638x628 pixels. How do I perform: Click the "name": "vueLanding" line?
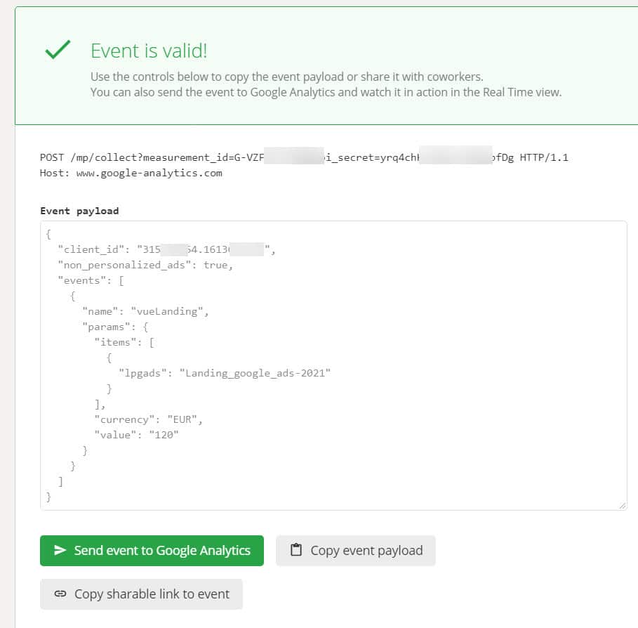(x=145, y=312)
